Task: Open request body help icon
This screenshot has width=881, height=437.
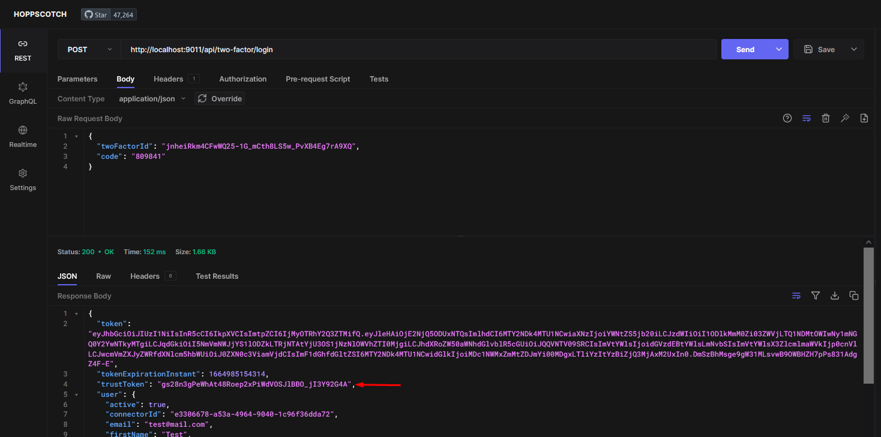Action: point(787,118)
